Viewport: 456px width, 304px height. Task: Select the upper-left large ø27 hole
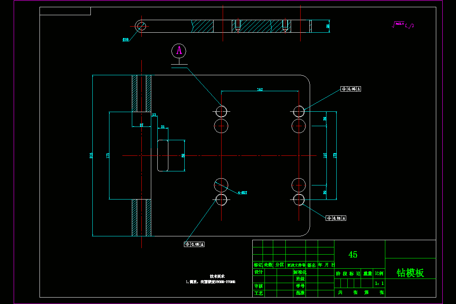point(222,126)
